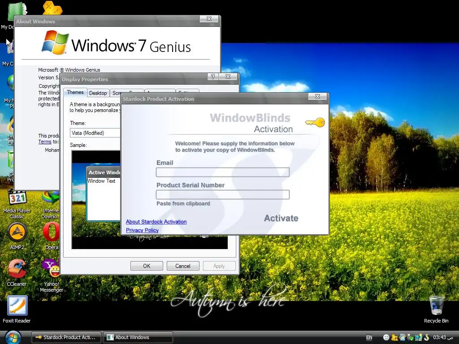This screenshot has width=459, height=344.
Task: Launch AIMP2 from the desktop
Action: (17, 236)
